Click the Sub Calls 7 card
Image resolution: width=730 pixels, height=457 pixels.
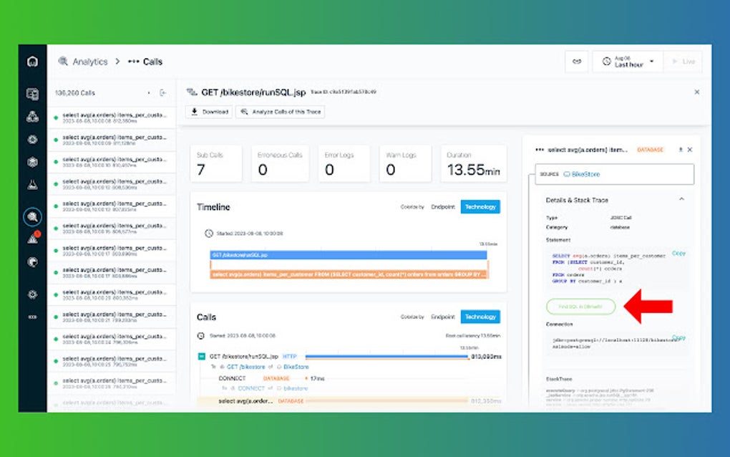click(x=216, y=163)
